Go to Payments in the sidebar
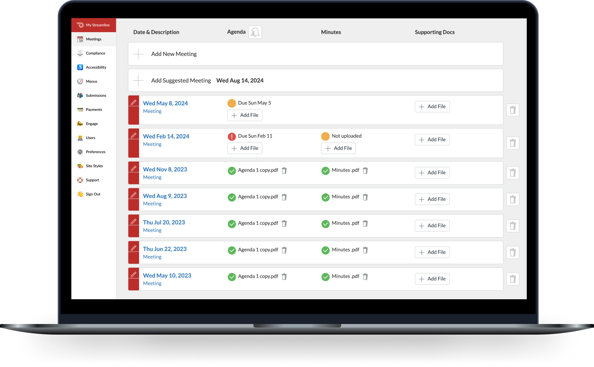The height and width of the screenshot is (367, 594). pyautogui.click(x=94, y=110)
